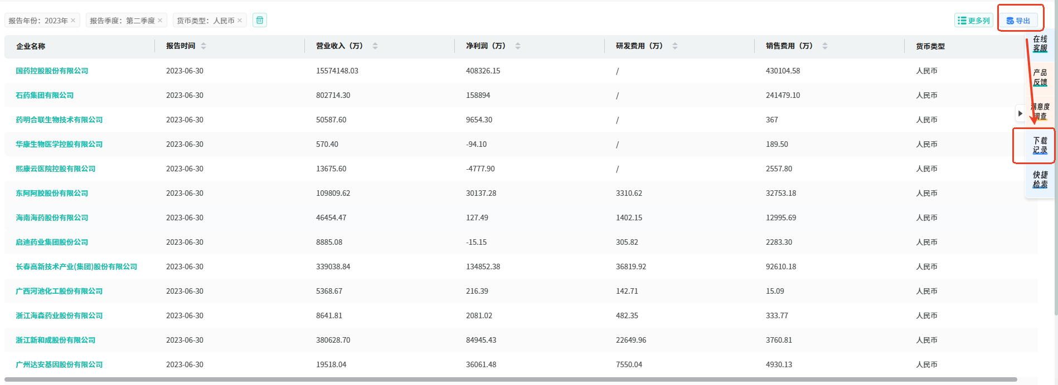The width and height of the screenshot is (1058, 385).
Task: Select revenue value 380628.70
Action: [x=333, y=340]
